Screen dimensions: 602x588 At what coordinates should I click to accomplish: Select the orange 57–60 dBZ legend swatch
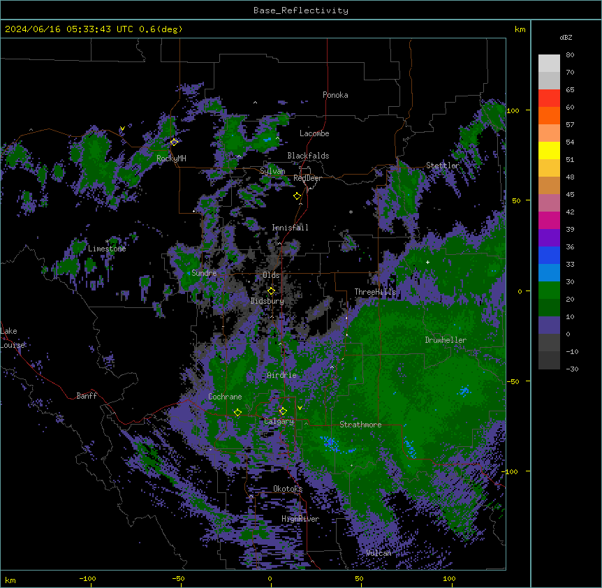(549, 115)
